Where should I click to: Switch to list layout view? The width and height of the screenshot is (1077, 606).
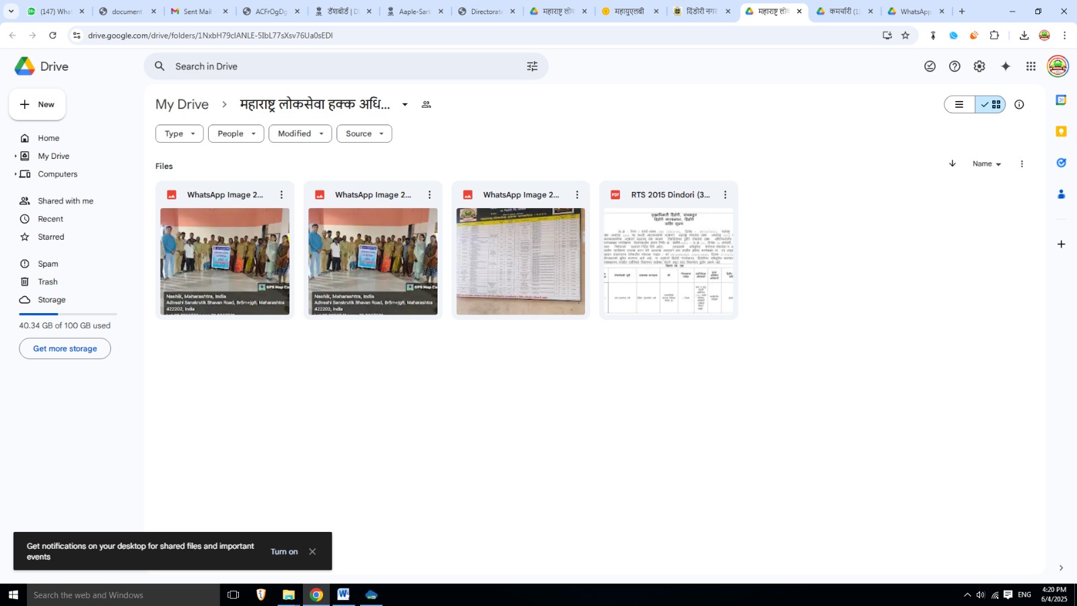point(959,104)
